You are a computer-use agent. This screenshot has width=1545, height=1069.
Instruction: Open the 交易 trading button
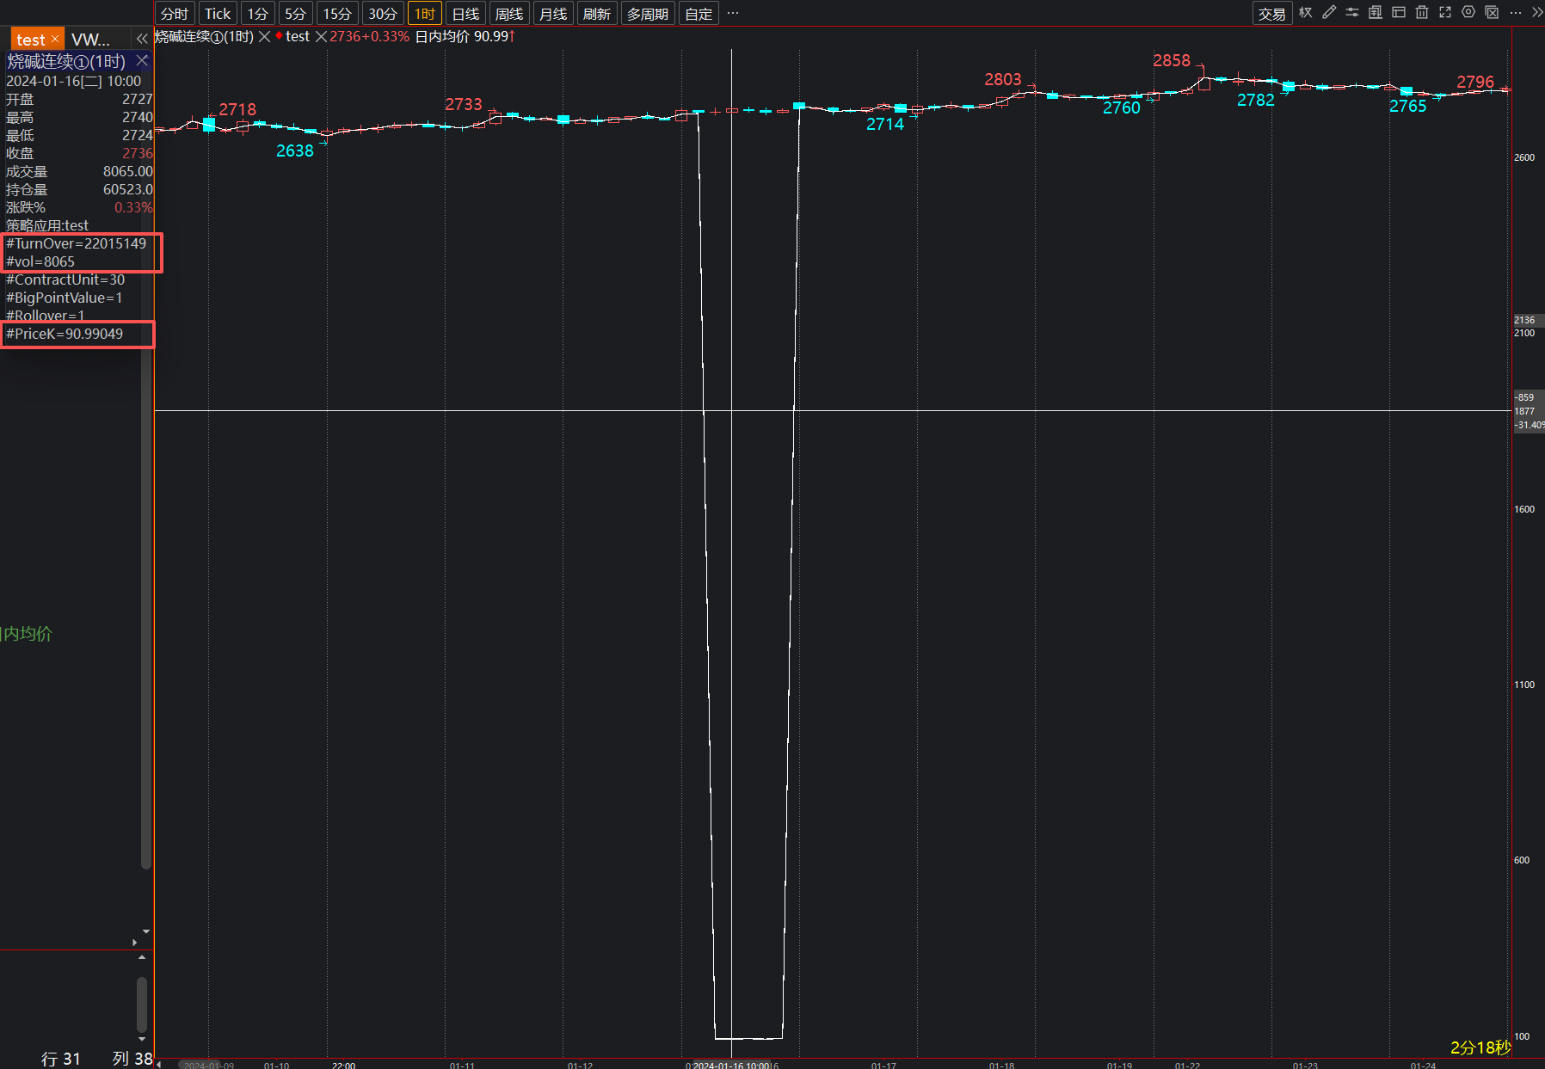(1271, 14)
